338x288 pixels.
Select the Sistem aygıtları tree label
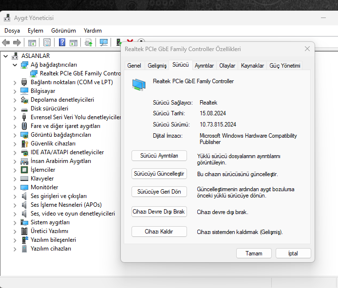(x=50, y=222)
